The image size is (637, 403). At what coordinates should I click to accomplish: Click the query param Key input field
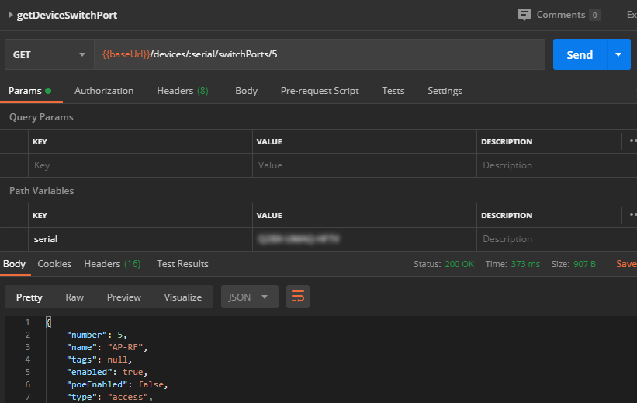140,165
